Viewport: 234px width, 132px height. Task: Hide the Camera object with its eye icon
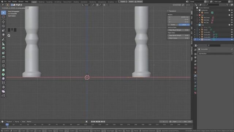[x=232, y=13]
